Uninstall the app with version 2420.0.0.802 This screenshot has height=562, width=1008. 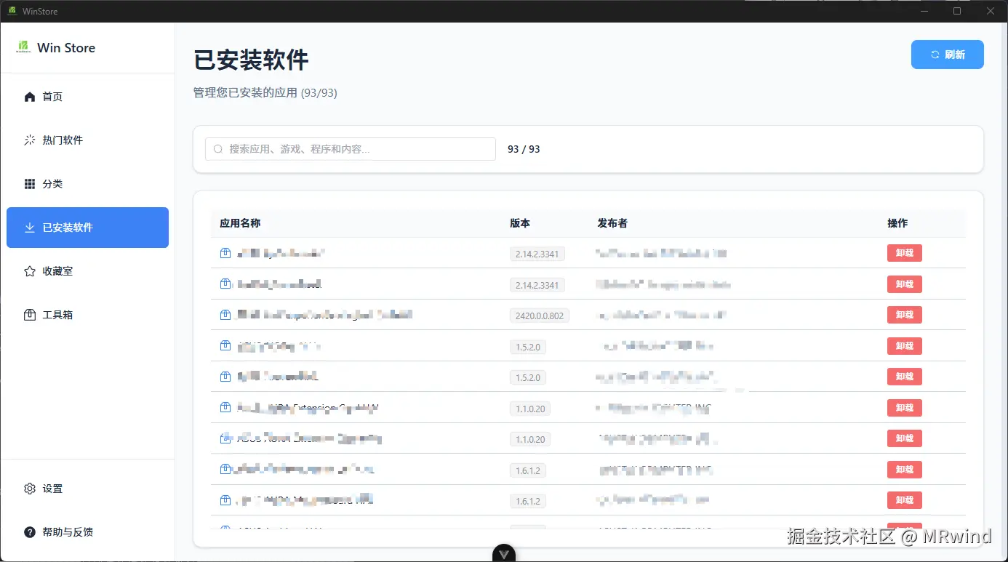[x=904, y=315]
